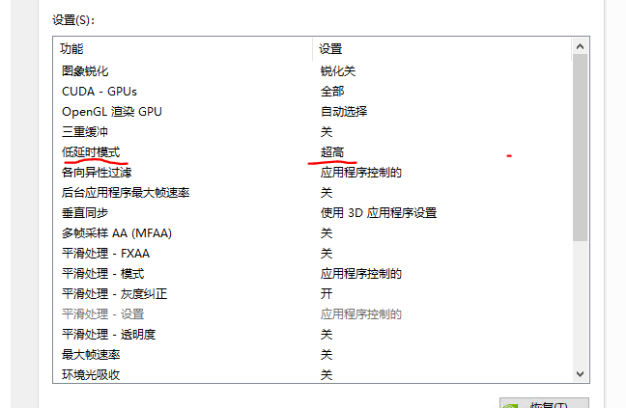
Task: Select the 平滑处理 - 模式 row
Action: coord(103,274)
